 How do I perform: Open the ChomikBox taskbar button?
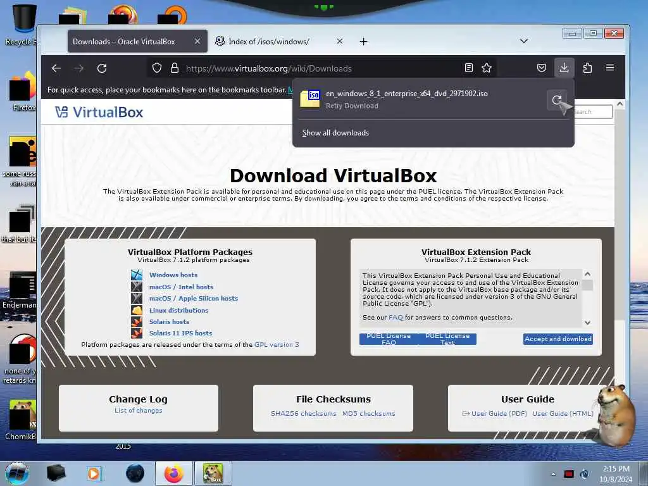point(213,473)
